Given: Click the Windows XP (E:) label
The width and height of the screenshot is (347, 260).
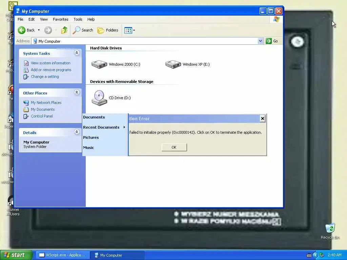Looking at the screenshot, I should (x=196, y=64).
